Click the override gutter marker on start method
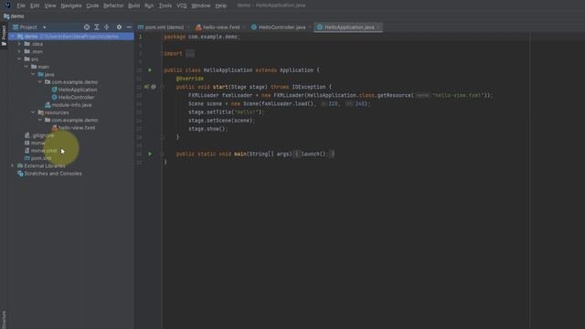This screenshot has width=585, height=329. (x=146, y=87)
